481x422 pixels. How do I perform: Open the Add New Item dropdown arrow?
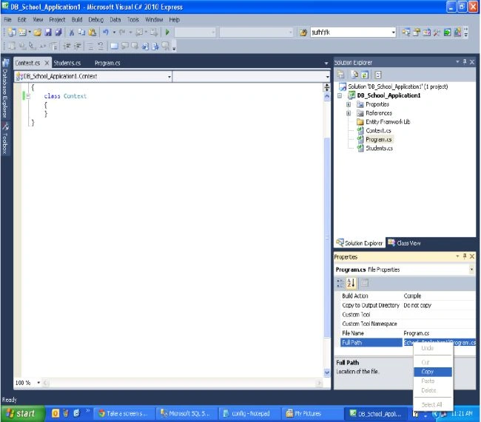(x=30, y=33)
